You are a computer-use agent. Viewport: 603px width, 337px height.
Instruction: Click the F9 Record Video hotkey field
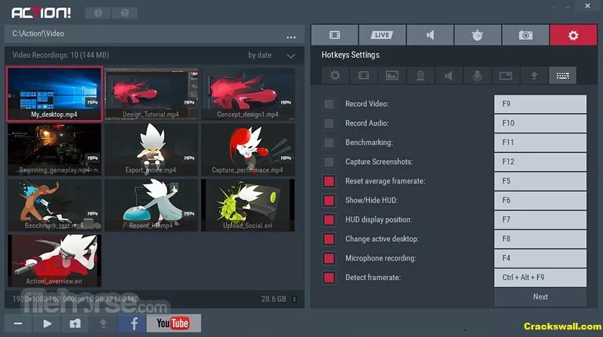point(540,104)
